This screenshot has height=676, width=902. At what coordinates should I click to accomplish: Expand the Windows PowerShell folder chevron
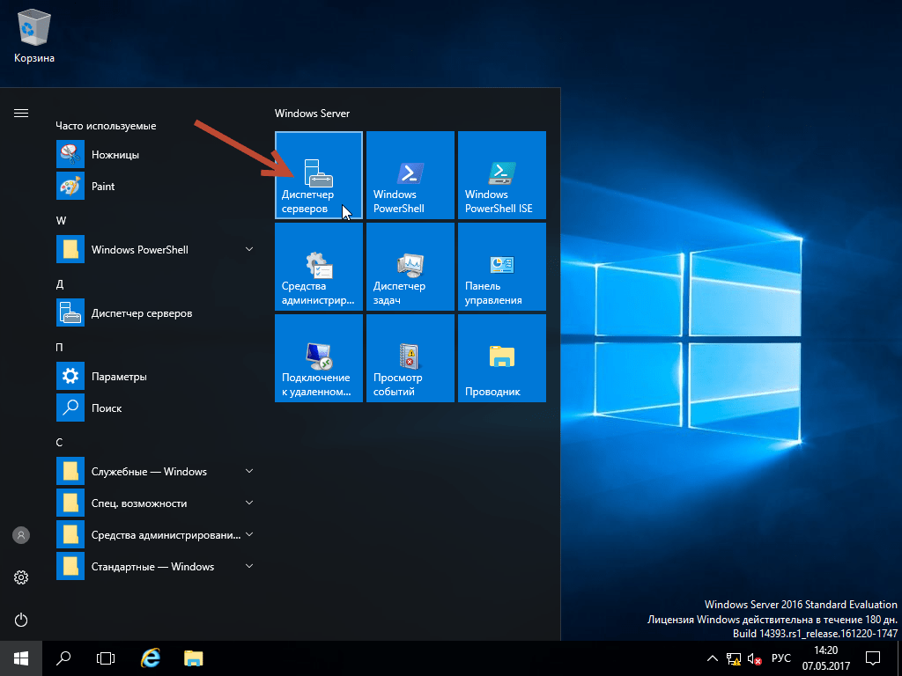[249, 250]
